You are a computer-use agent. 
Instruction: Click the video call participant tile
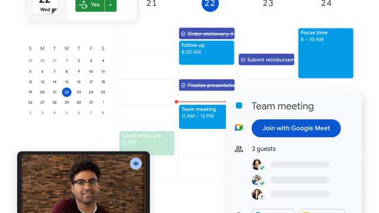point(83,183)
